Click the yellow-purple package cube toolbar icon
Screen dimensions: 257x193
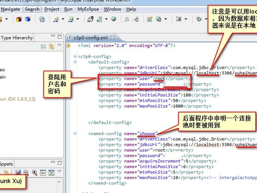pos(19,19)
